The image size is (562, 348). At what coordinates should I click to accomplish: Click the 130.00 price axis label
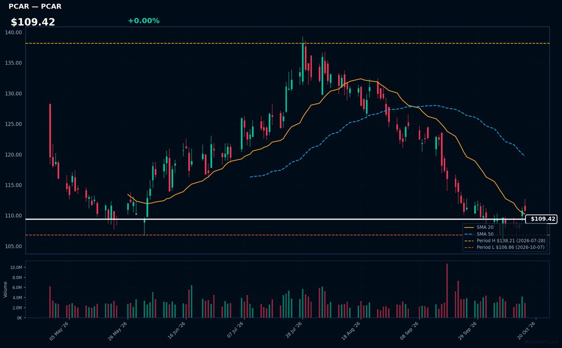14,93
